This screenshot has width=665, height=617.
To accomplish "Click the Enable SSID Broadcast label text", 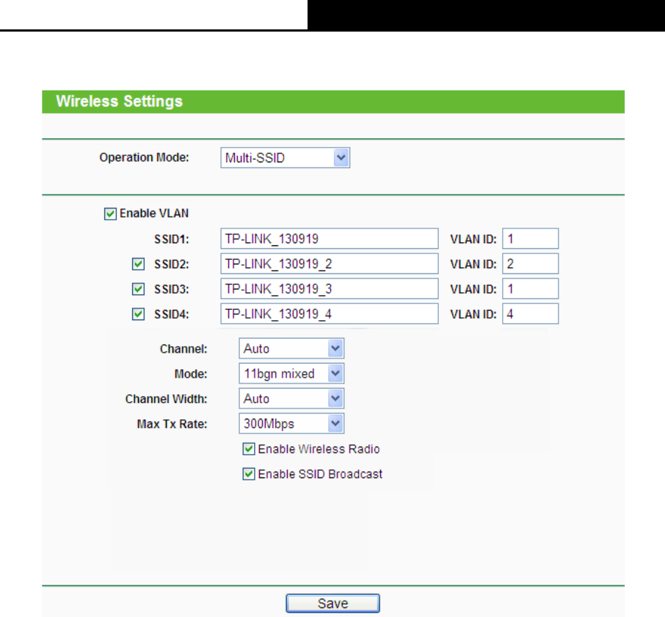I will [x=320, y=474].
